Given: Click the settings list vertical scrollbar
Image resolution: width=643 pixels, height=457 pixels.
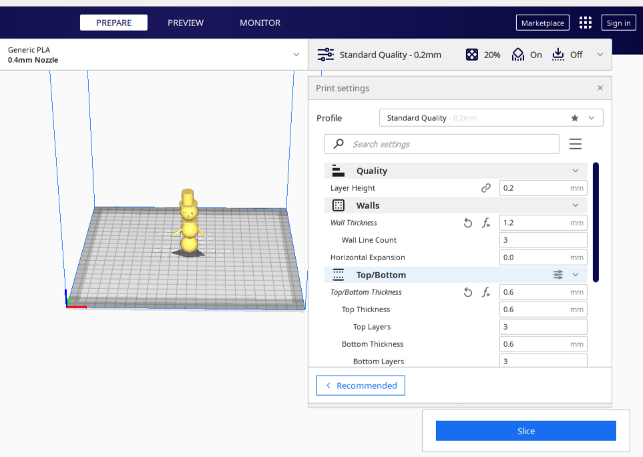Looking at the screenshot, I should 596,222.
